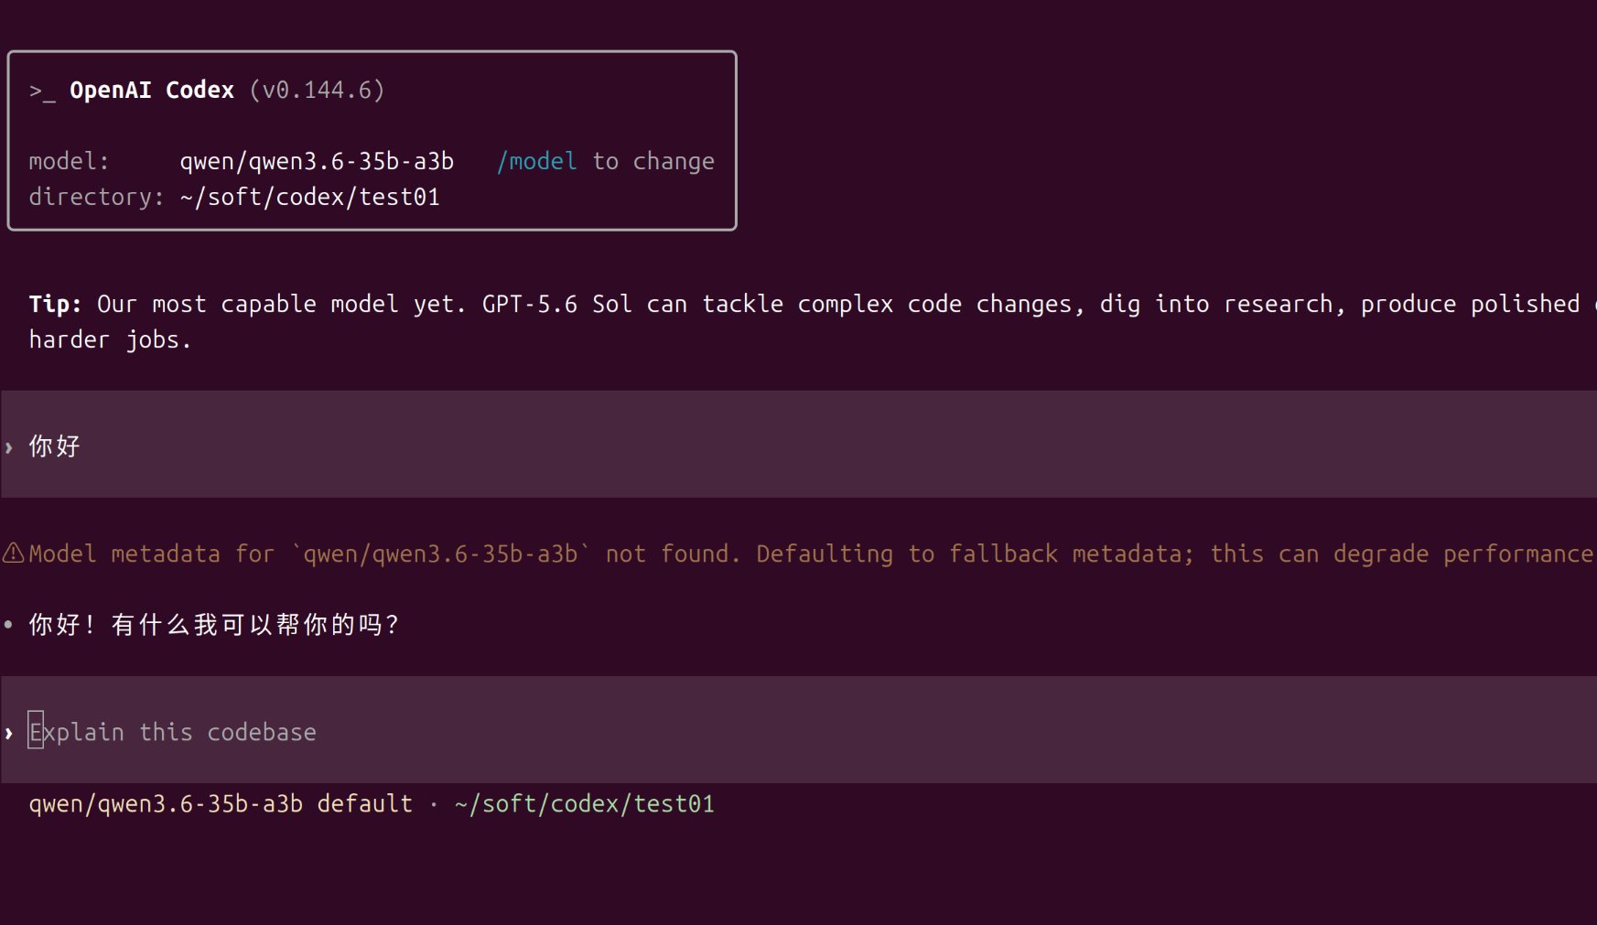Click the word default in status line
This screenshot has width=1597, height=925.
pyautogui.click(x=365, y=803)
